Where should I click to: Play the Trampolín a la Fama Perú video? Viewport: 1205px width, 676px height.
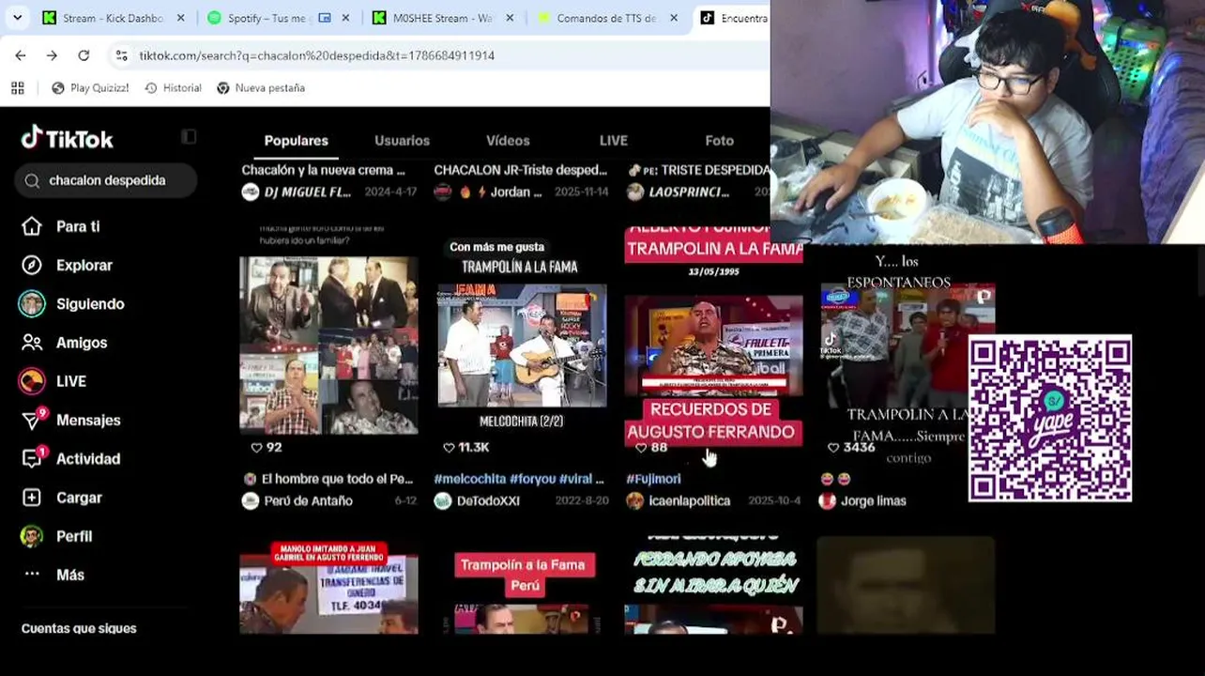(522, 587)
